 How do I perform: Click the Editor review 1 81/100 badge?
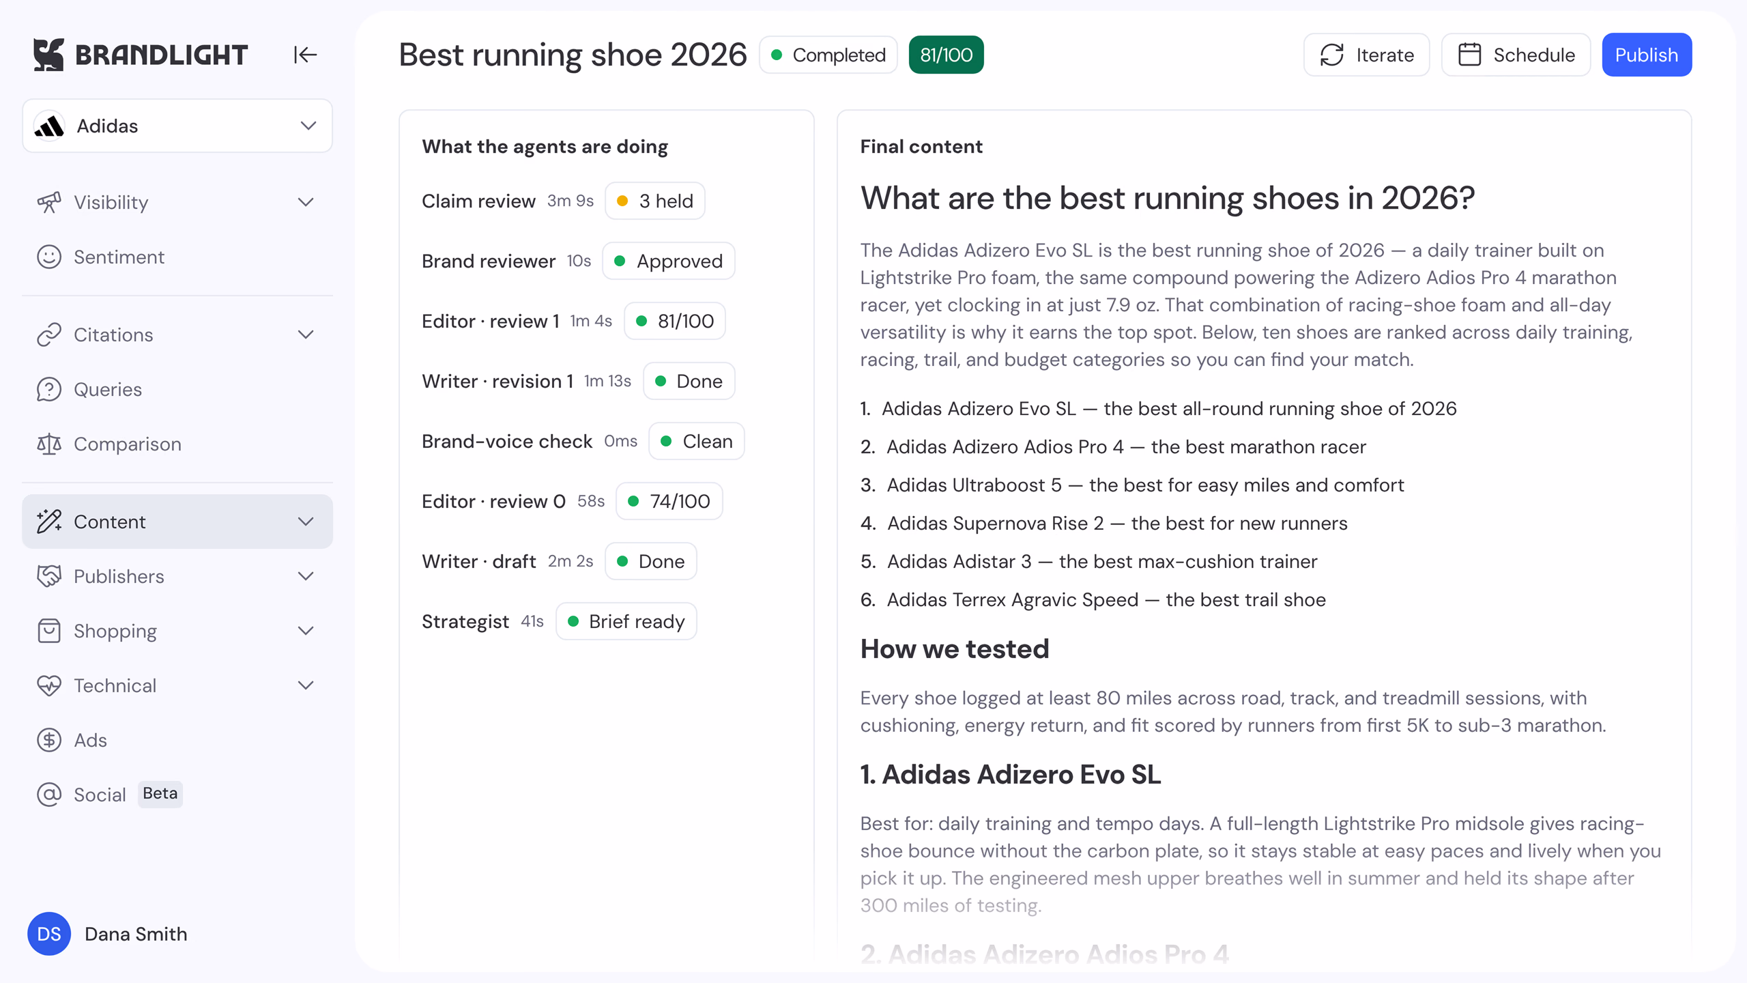(675, 321)
